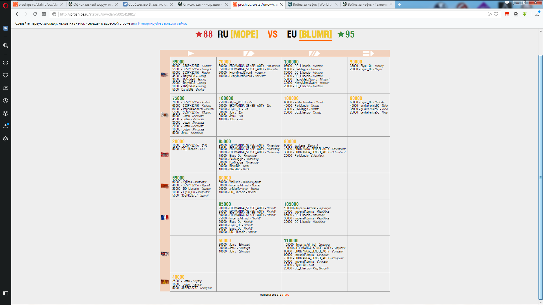Click the [BLUMR] clan name
This screenshot has width=543, height=305.
[x=315, y=34]
